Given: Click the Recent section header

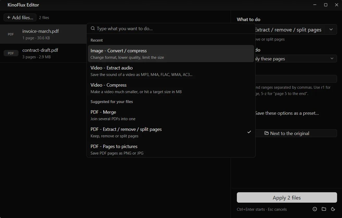Looking at the screenshot, I should pos(97,40).
